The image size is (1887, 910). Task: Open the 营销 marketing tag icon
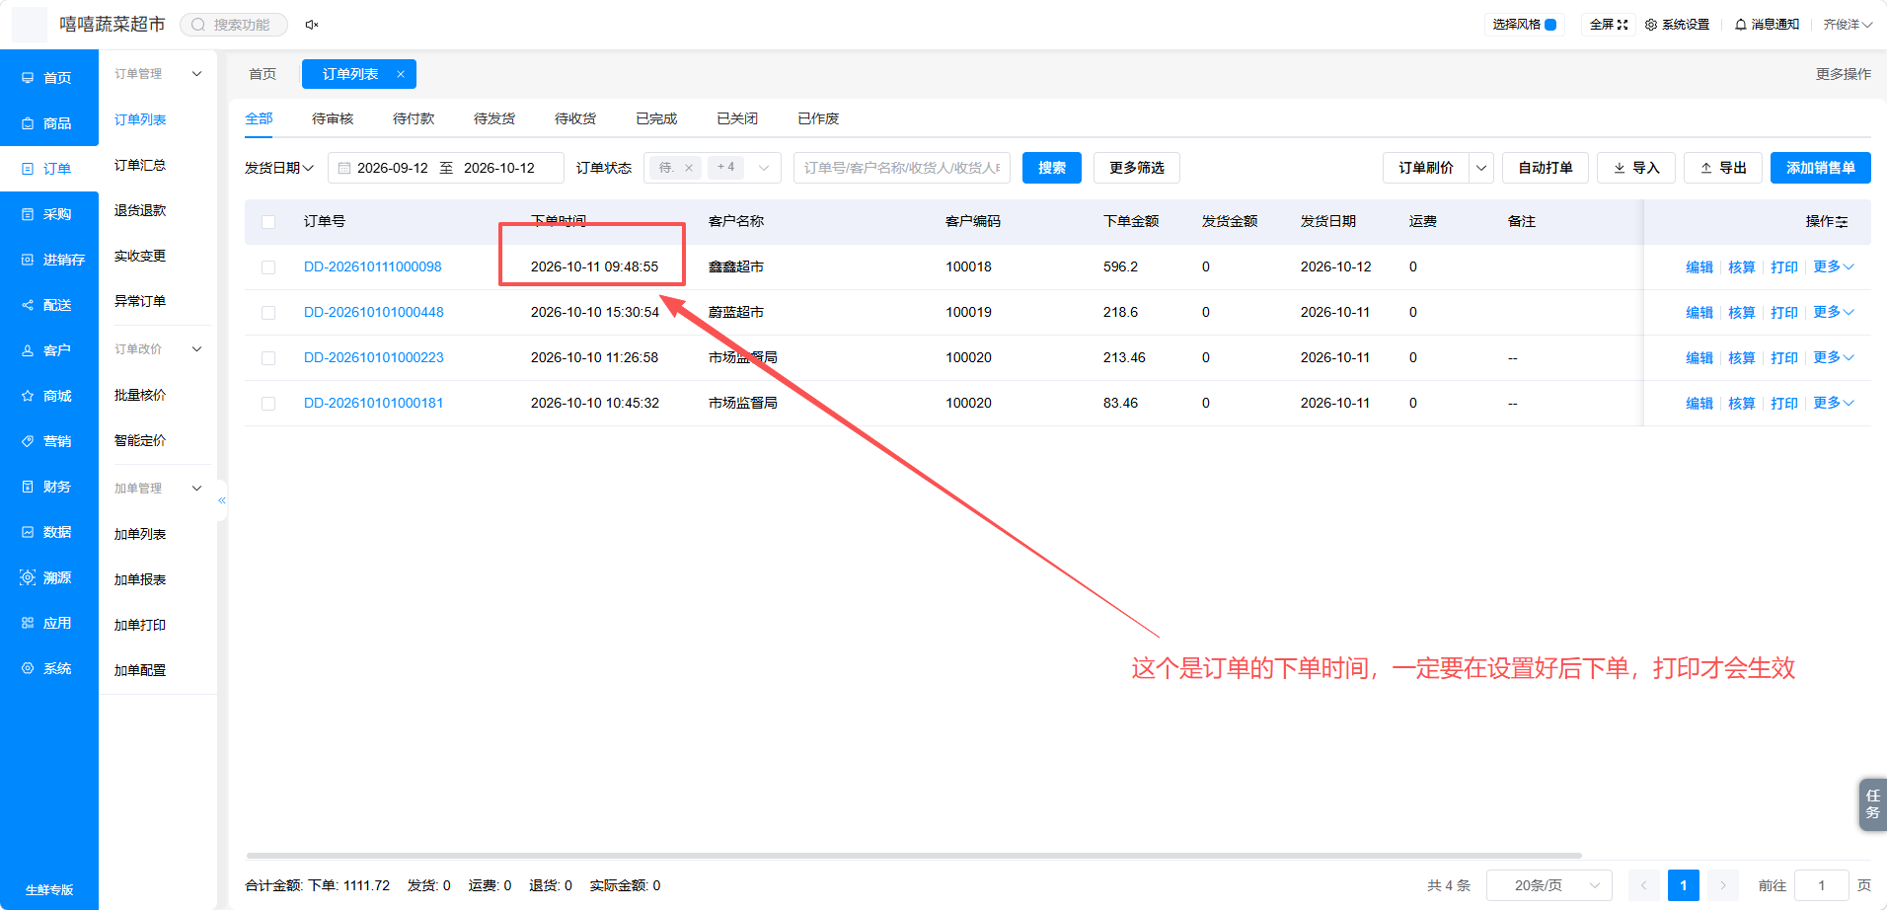coord(28,441)
